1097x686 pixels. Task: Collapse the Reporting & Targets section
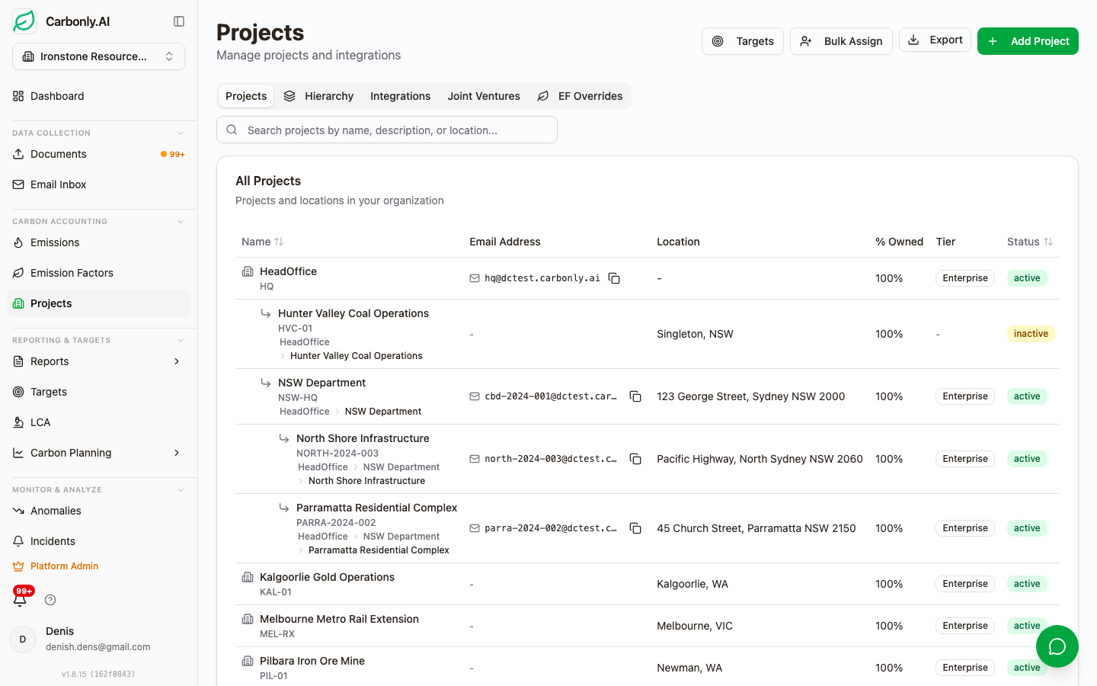click(181, 340)
